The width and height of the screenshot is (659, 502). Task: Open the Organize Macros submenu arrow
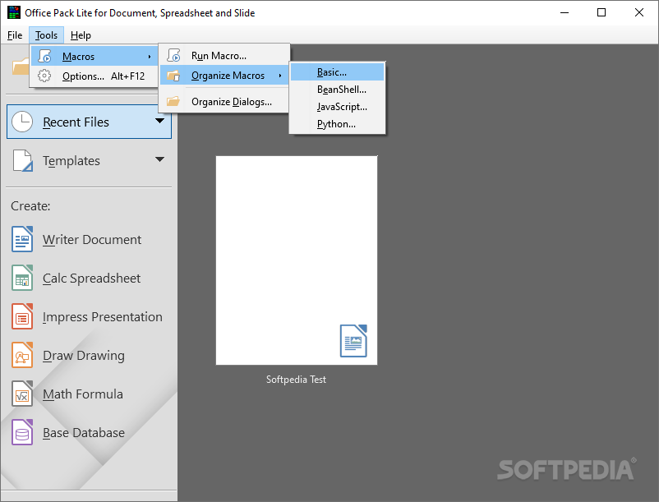pos(280,76)
